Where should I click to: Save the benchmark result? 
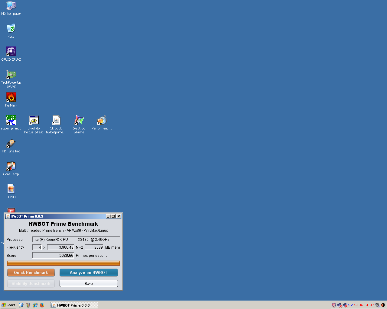tap(89, 283)
